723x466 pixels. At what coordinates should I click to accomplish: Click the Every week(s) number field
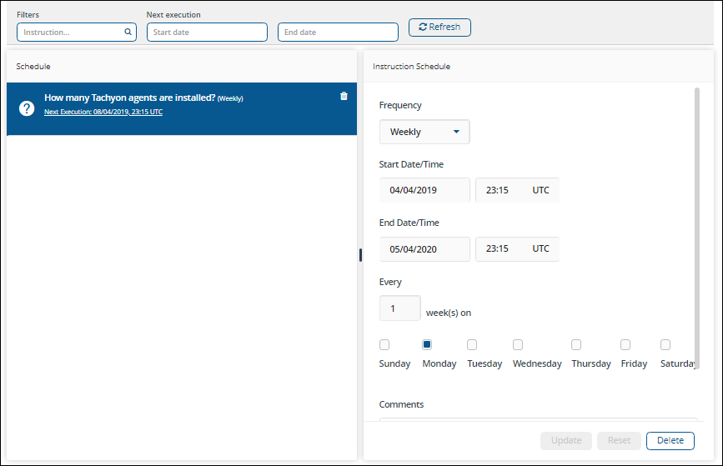coord(400,308)
